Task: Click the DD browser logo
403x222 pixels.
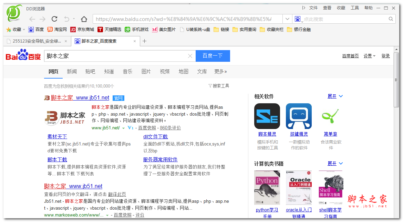Action: coord(14,13)
